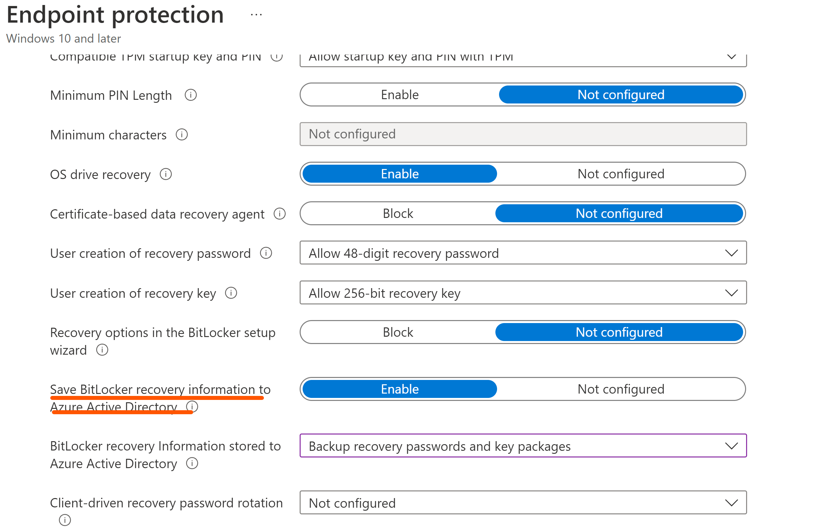Open the Certificate-based data recovery agent info icon
Viewport: 820px width, 530px height.
click(x=279, y=214)
